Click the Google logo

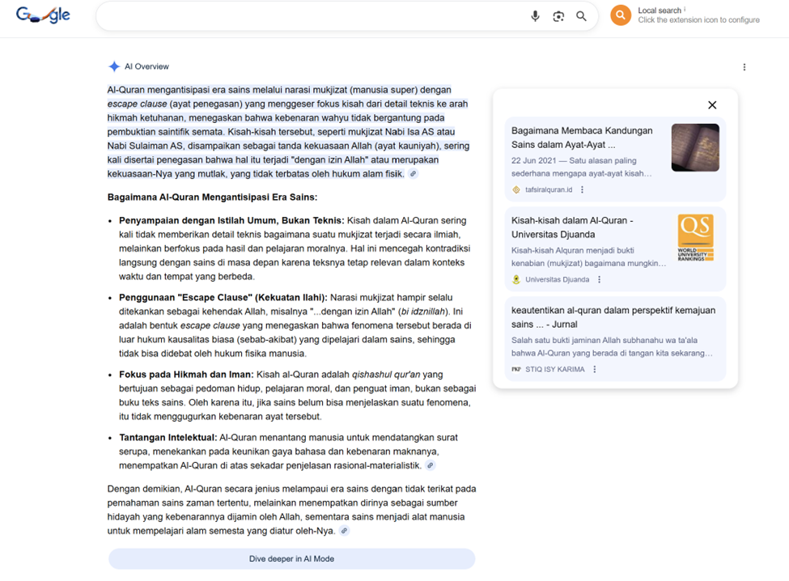pyautogui.click(x=43, y=15)
